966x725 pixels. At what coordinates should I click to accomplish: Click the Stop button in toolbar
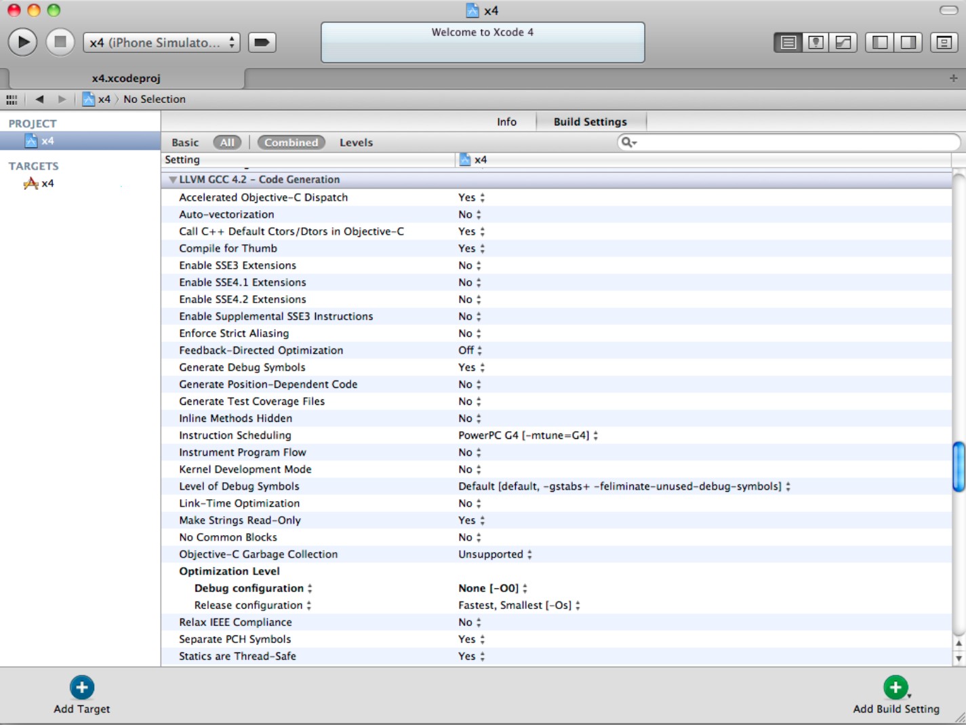[x=60, y=42]
